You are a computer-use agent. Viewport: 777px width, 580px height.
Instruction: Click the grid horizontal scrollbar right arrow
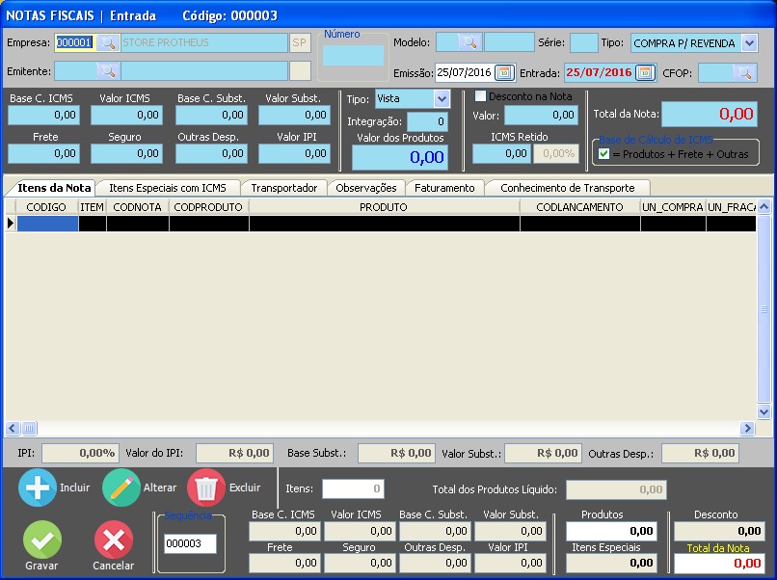(747, 428)
